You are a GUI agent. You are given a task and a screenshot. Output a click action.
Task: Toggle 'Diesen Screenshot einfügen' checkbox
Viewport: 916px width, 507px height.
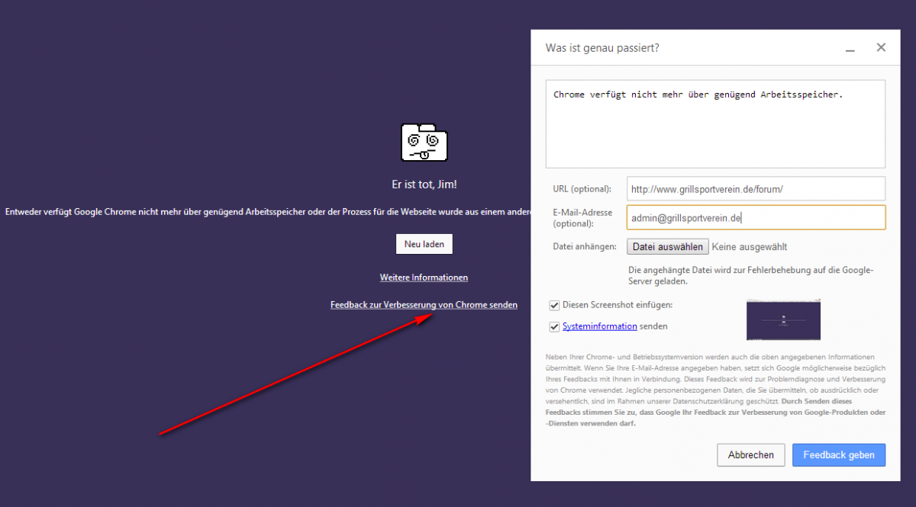[555, 305]
